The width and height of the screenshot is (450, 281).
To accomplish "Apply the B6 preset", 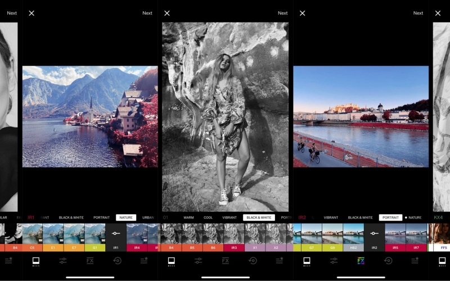I will [x=213, y=237].
